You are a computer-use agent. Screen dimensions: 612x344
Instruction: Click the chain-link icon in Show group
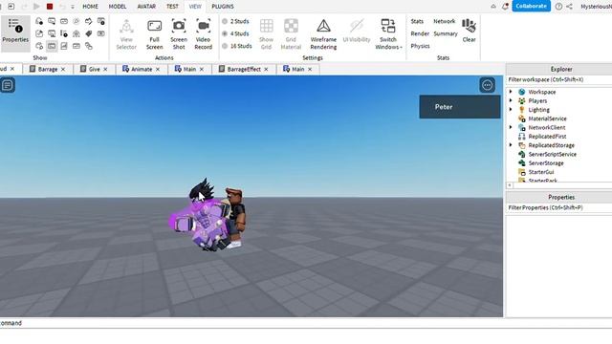(x=89, y=46)
